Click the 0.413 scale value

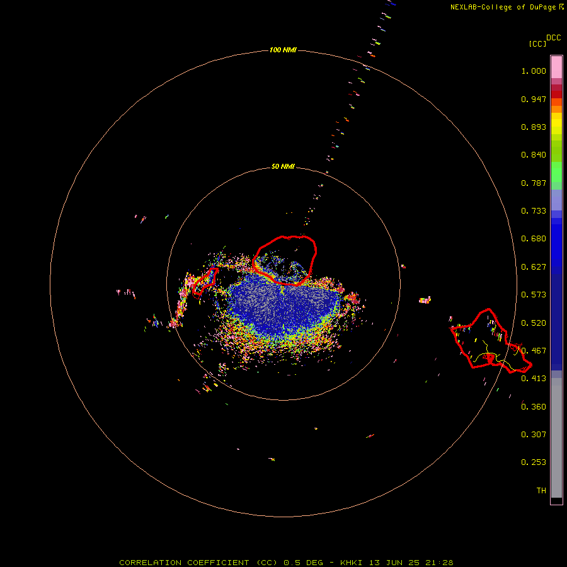click(534, 379)
